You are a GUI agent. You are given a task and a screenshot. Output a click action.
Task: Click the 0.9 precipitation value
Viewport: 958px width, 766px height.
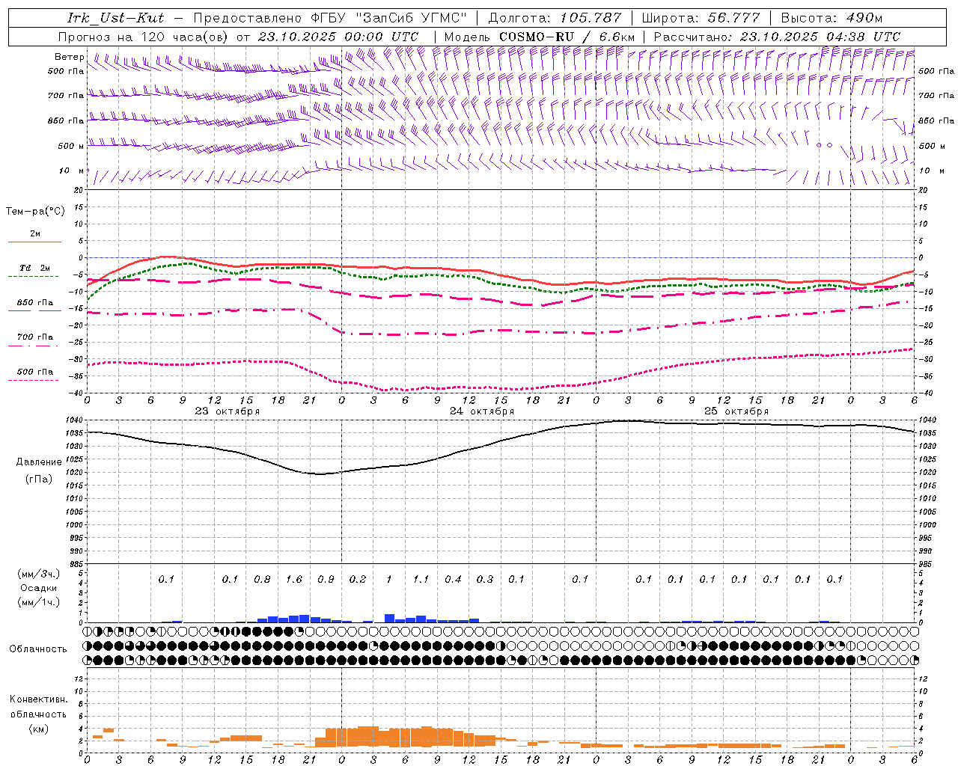coord(326,579)
